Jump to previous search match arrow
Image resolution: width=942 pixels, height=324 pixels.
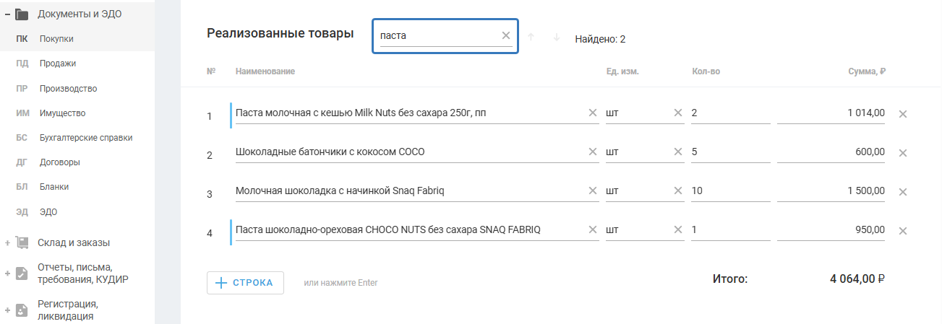(531, 38)
